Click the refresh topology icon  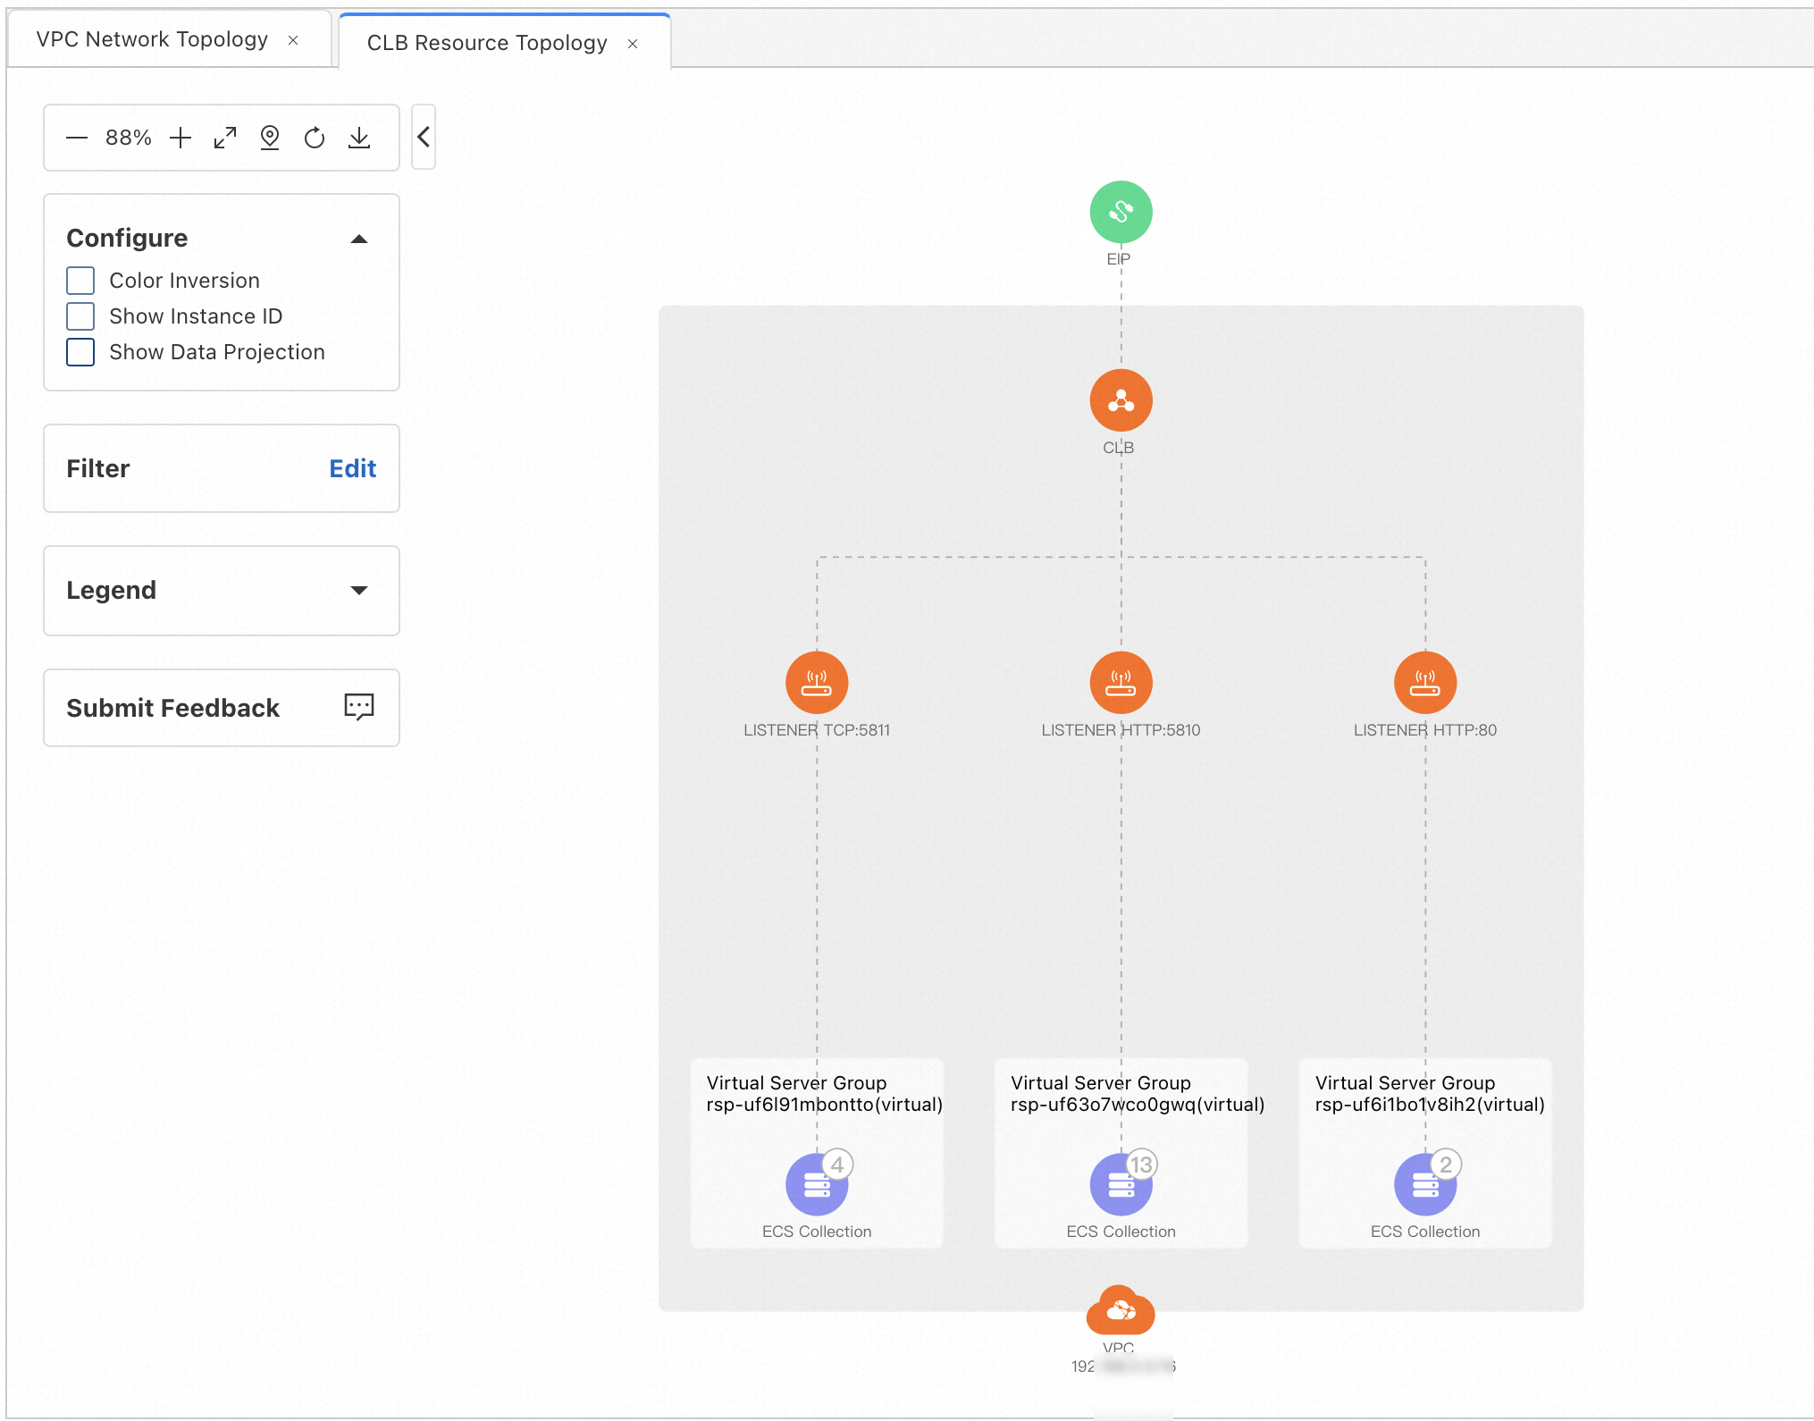(315, 138)
